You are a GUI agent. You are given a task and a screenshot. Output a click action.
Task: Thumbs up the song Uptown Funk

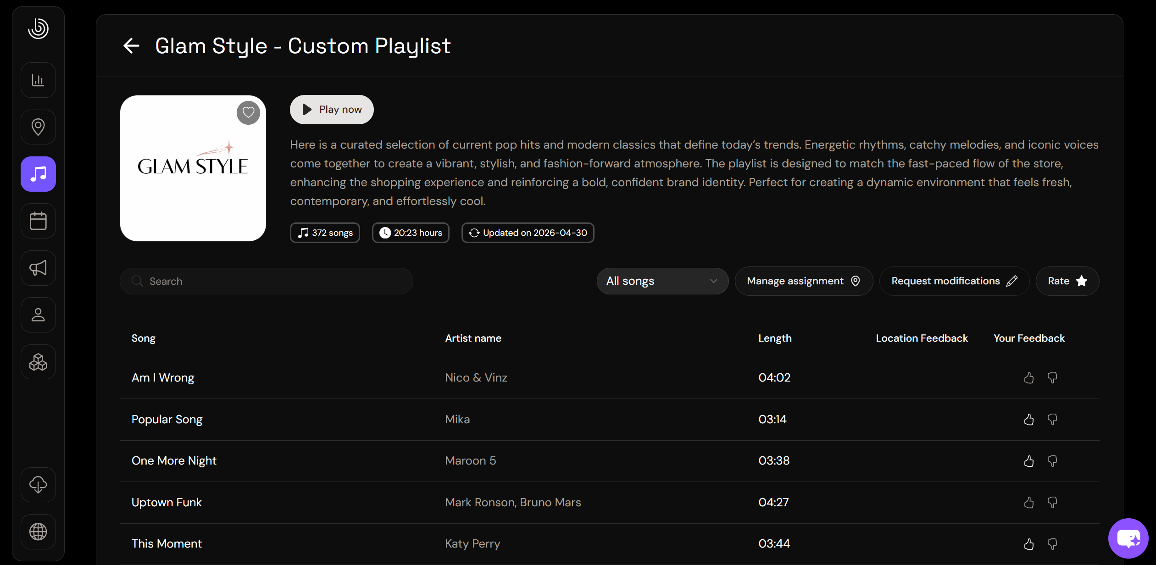point(1029,503)
